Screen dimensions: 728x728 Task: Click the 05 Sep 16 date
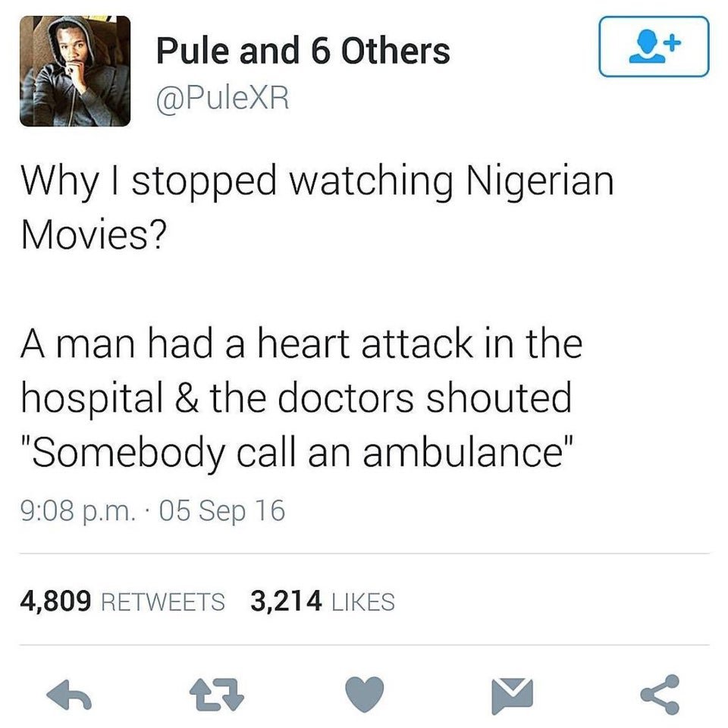click(222, 511)
